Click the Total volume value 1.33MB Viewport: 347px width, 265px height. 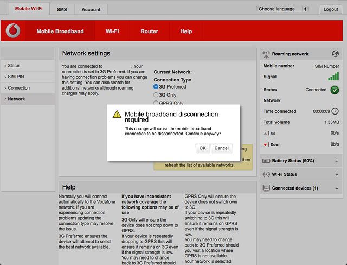[x=332, y=122]
